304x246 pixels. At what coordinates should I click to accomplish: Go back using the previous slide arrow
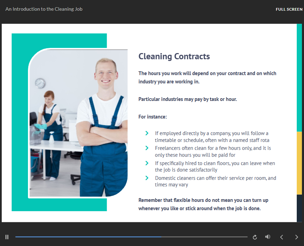[282, 237]
